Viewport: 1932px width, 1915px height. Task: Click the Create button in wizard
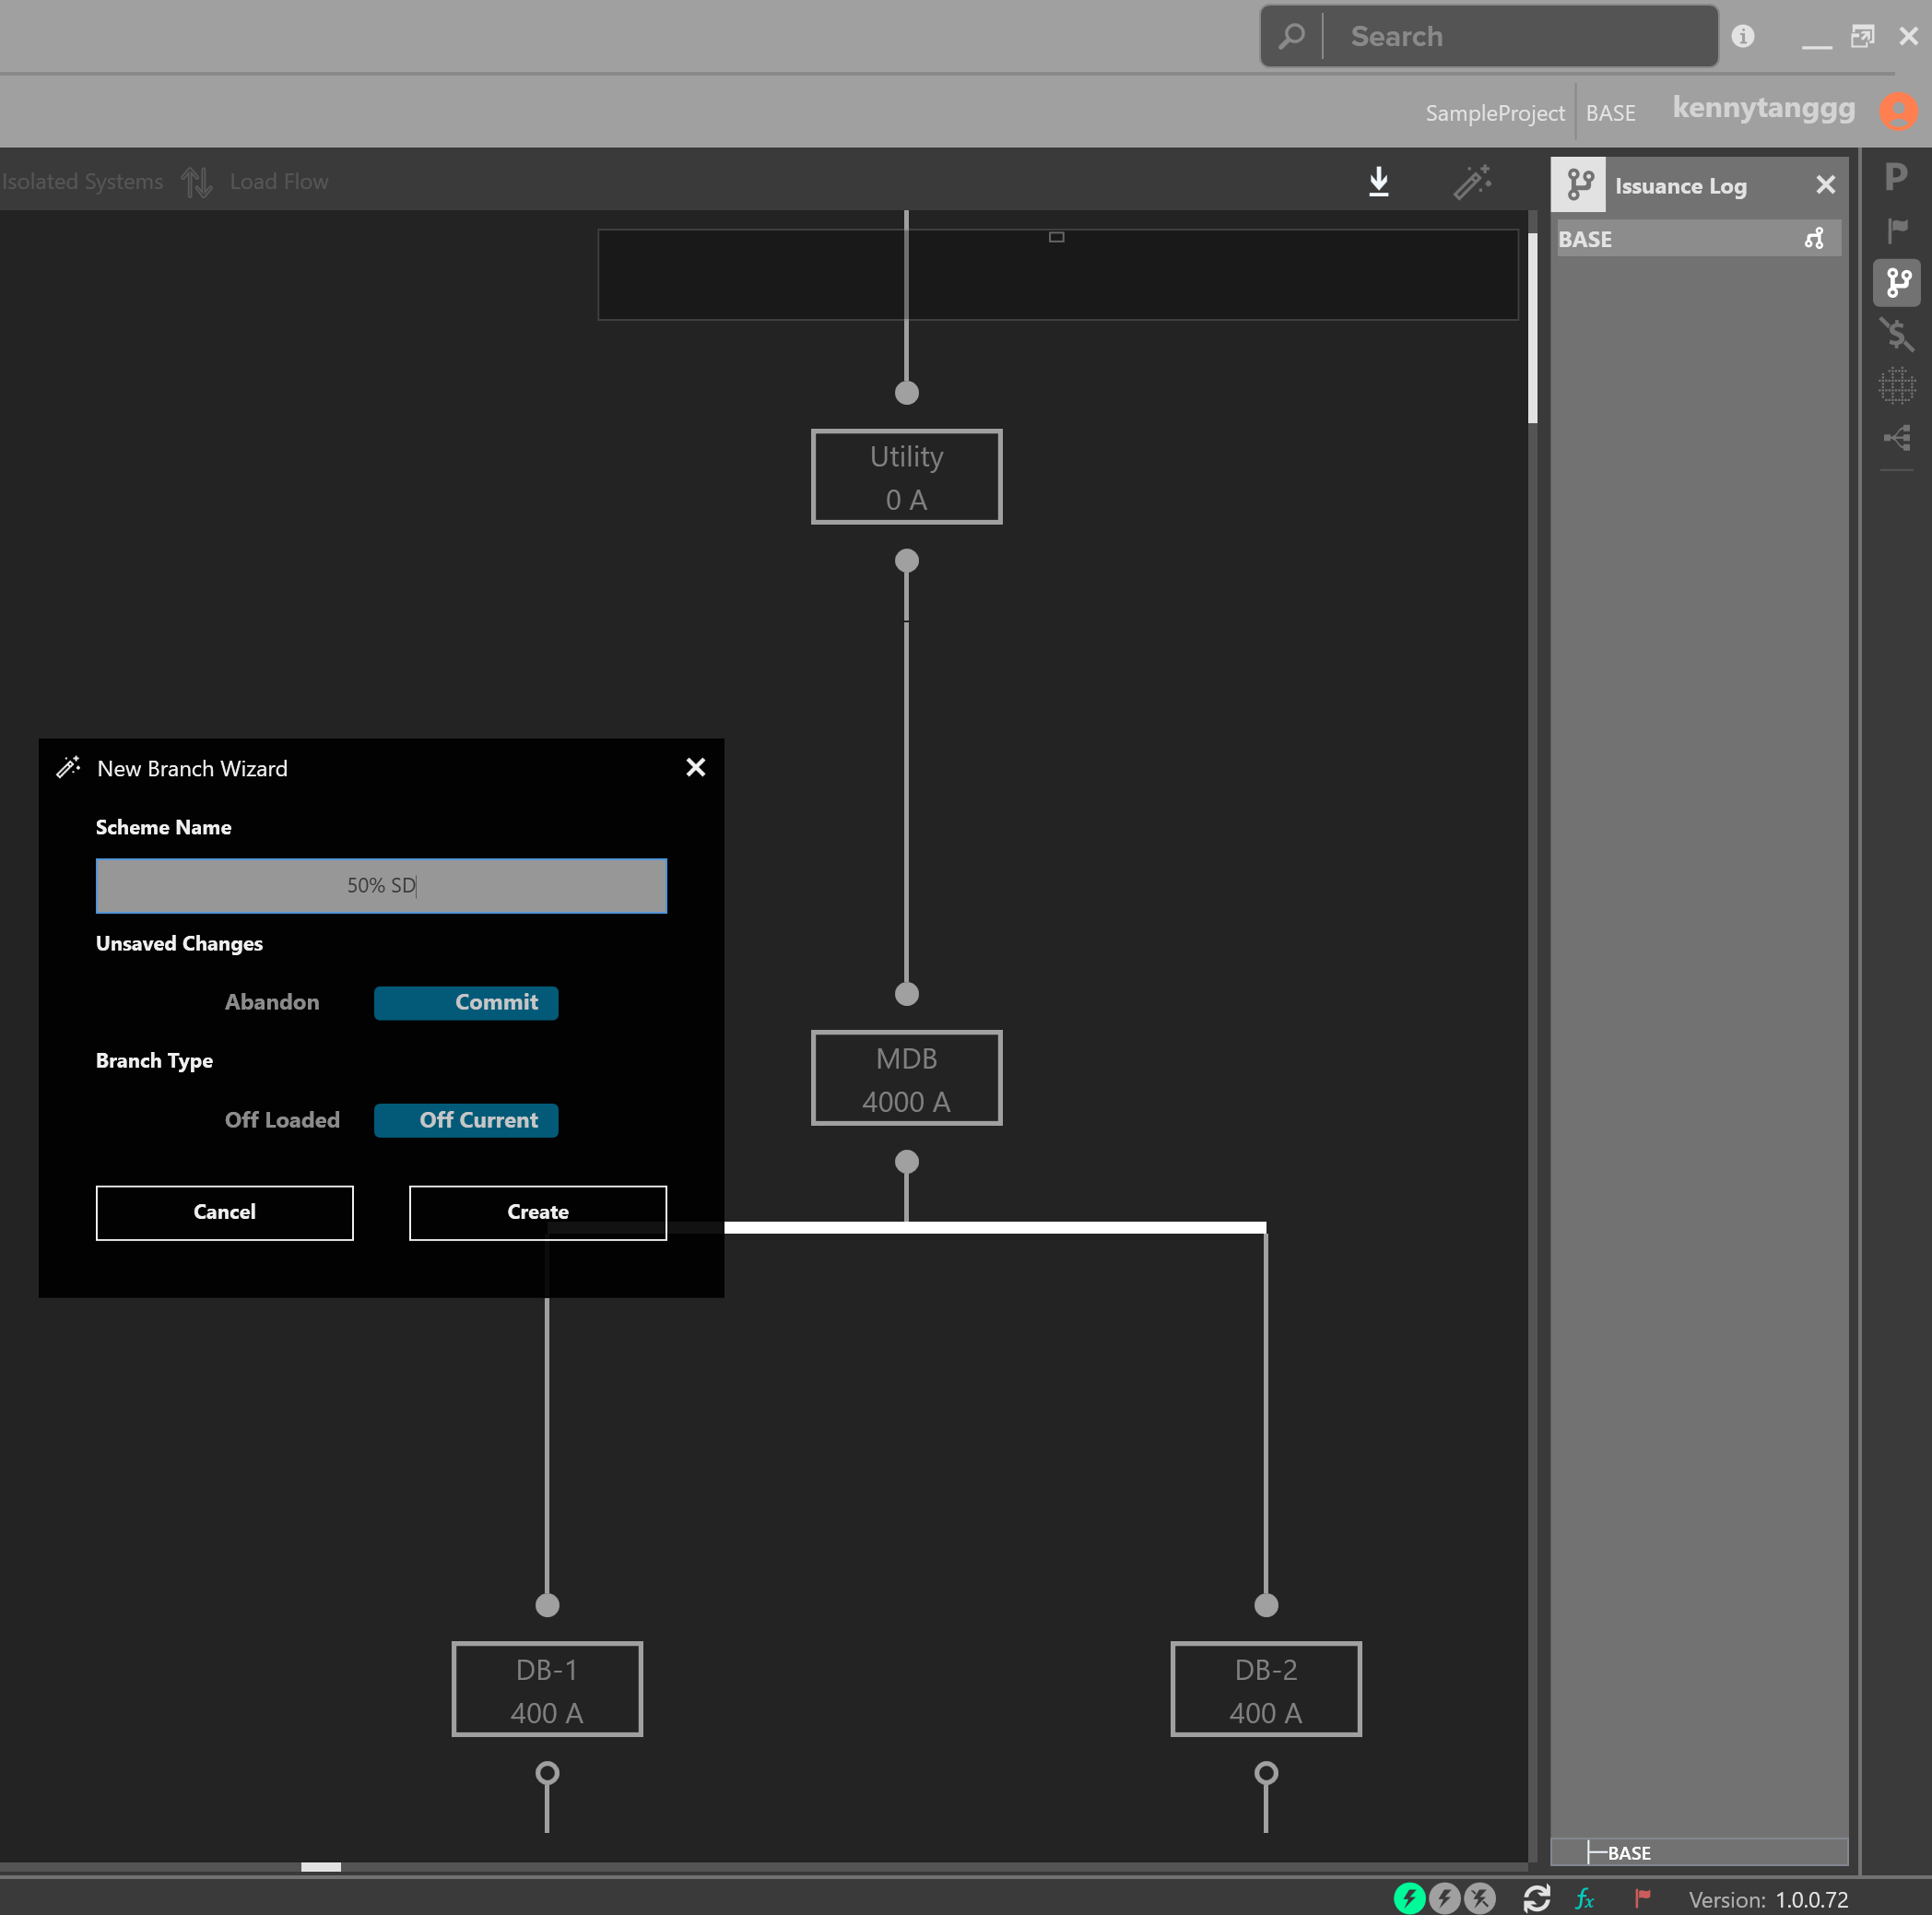click(538, 1212)
